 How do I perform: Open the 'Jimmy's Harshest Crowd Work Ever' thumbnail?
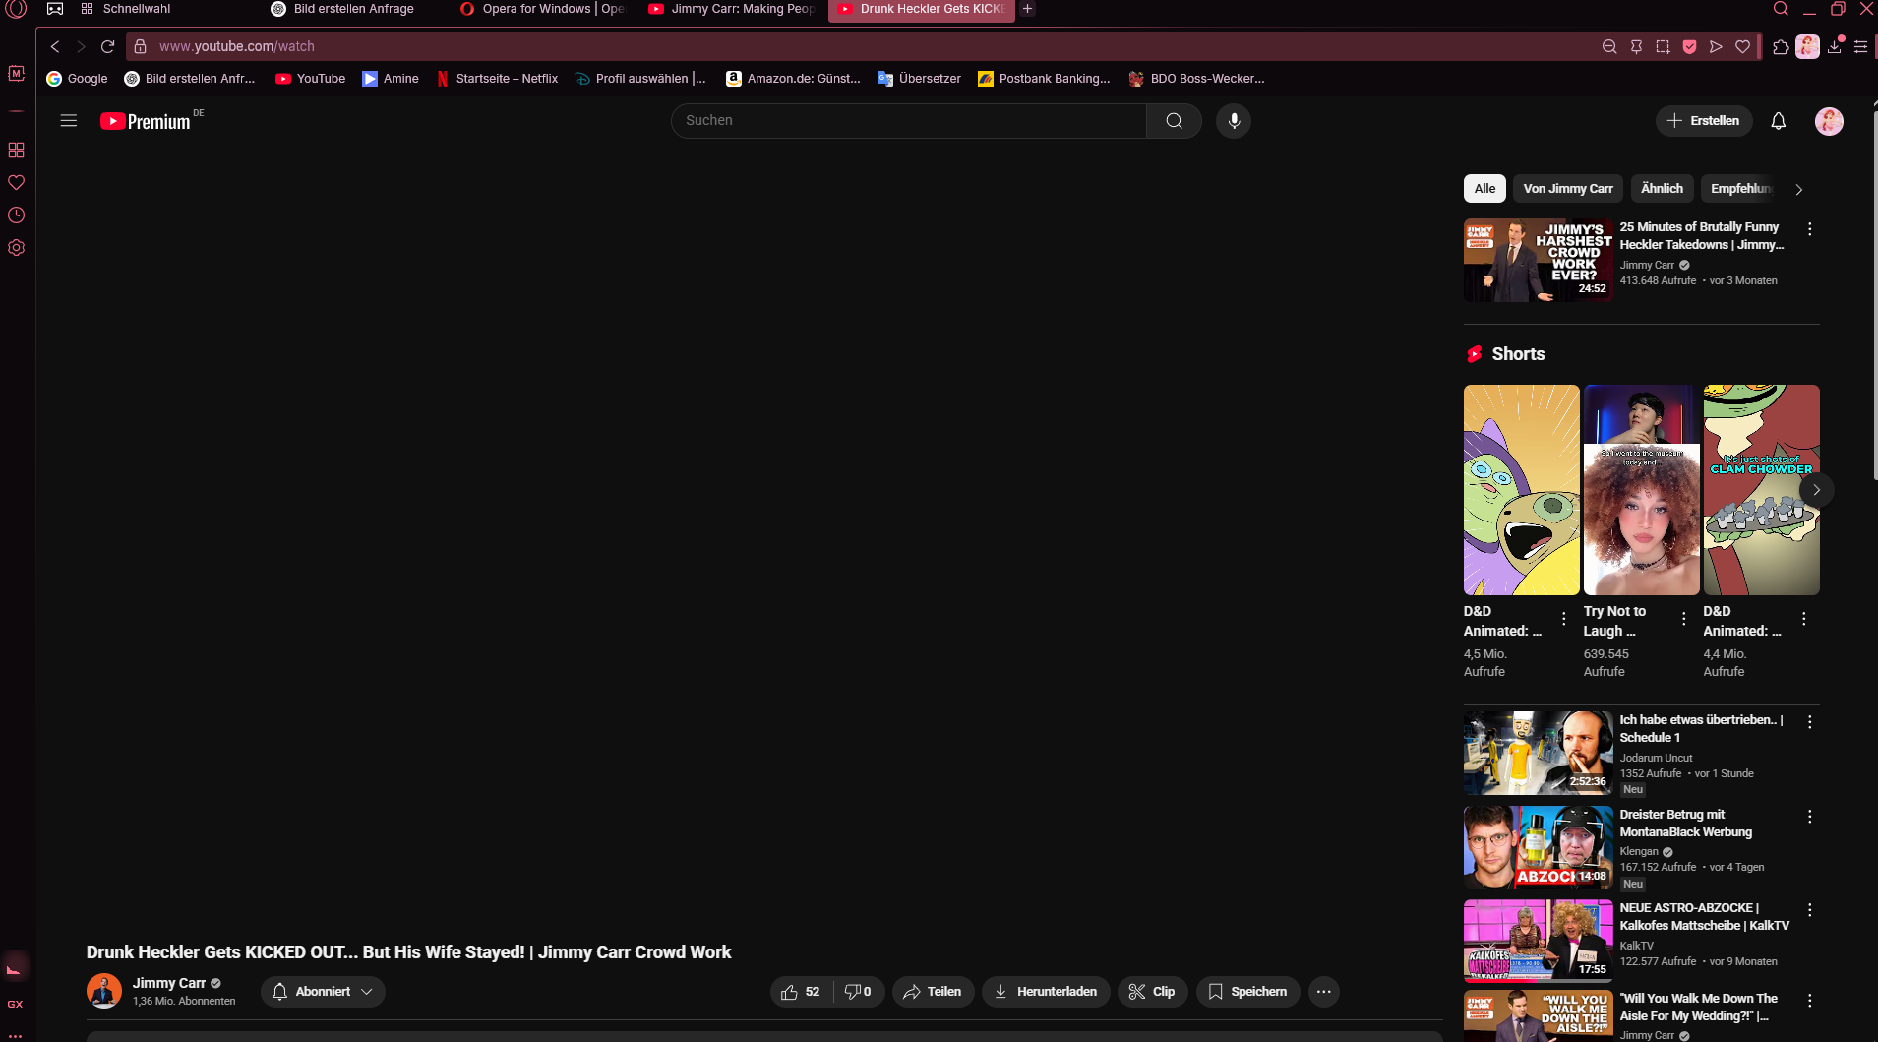pyautogui.click(x=1538, y=260)
